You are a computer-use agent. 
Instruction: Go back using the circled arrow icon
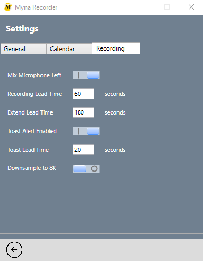coord(14,250)
